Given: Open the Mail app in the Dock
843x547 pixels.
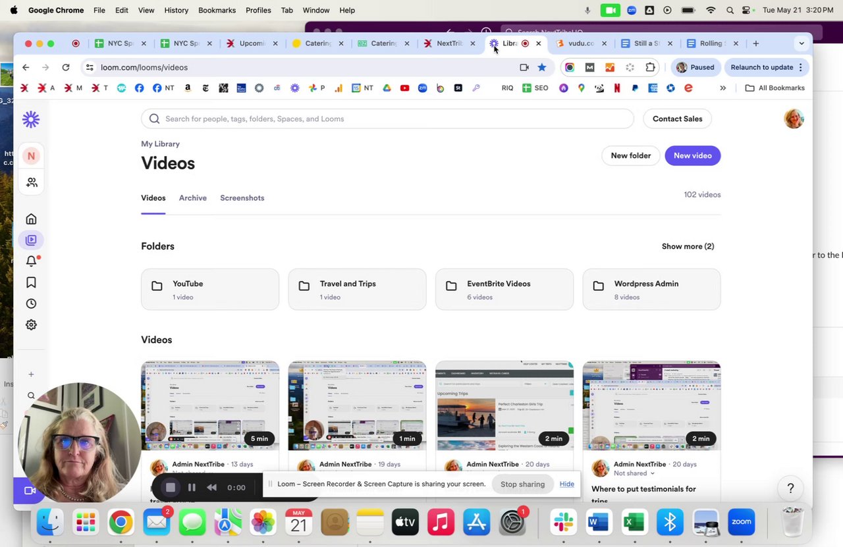Looking at the screenshot, I should pyautogui.click(x=156, y=523).
